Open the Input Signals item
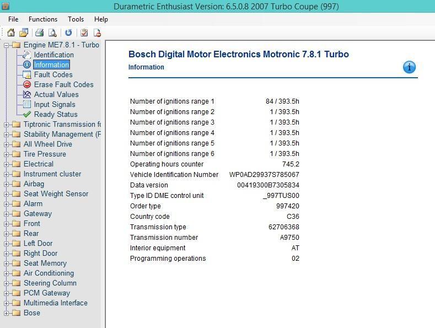This screenshot has height=328, width=435. click(55, 104)
